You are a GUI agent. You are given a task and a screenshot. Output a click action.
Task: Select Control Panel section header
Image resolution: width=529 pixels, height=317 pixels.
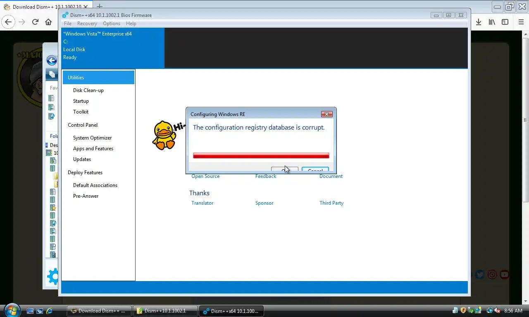pyautogui.click(x=83, y=125)
